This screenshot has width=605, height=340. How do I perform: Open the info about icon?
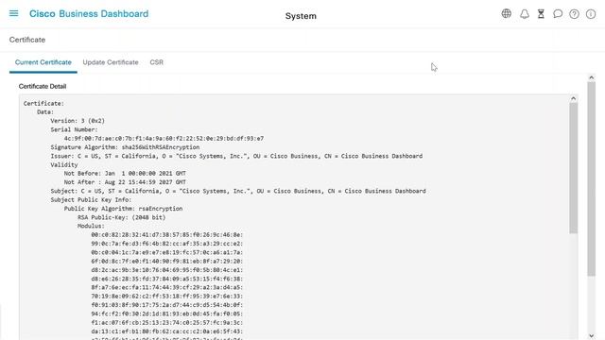point(591,14)
